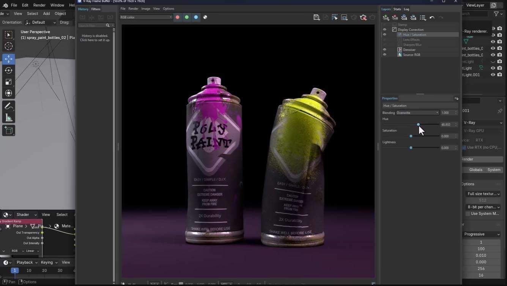Toggle the red channel button
507x286 pixels.
coord(177,17)
